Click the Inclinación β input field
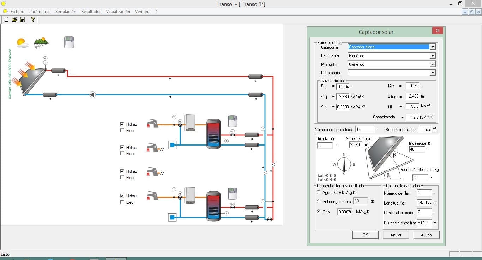Screen dimensions: 482x260 pos(417,149)
